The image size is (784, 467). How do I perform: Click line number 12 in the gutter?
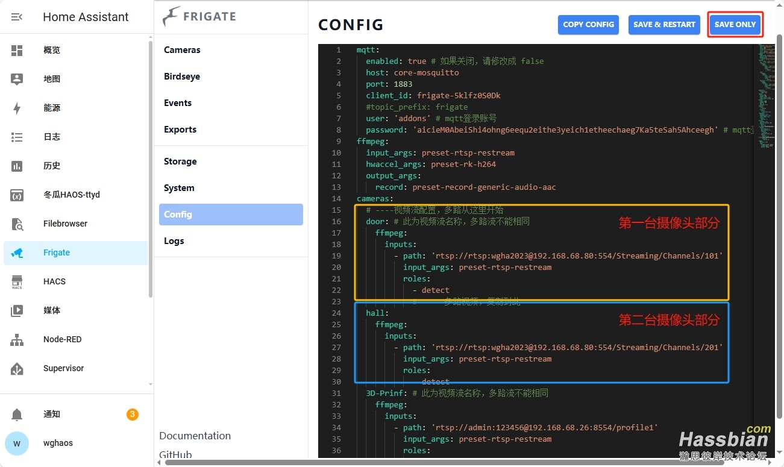click(x=336, y=176)
